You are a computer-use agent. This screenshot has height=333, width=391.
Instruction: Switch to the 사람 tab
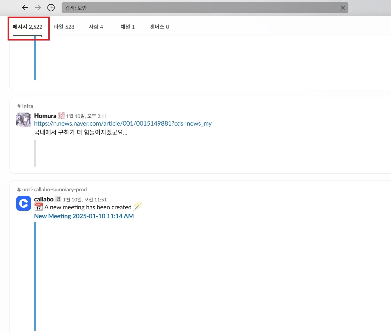point(96,27)
